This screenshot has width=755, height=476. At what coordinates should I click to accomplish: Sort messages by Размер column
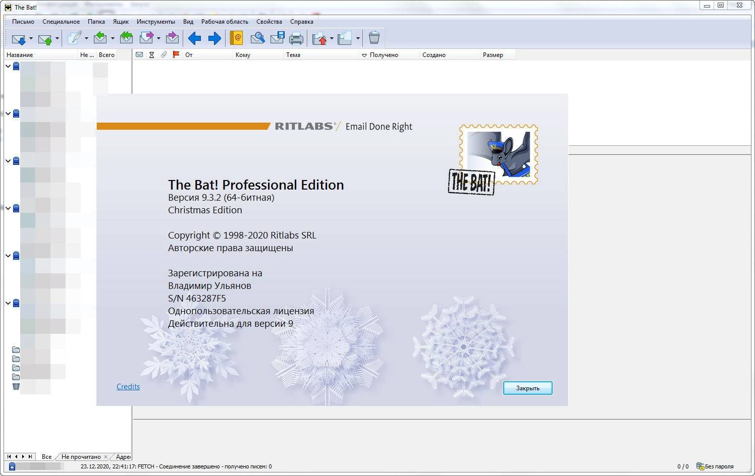[498, 55]
